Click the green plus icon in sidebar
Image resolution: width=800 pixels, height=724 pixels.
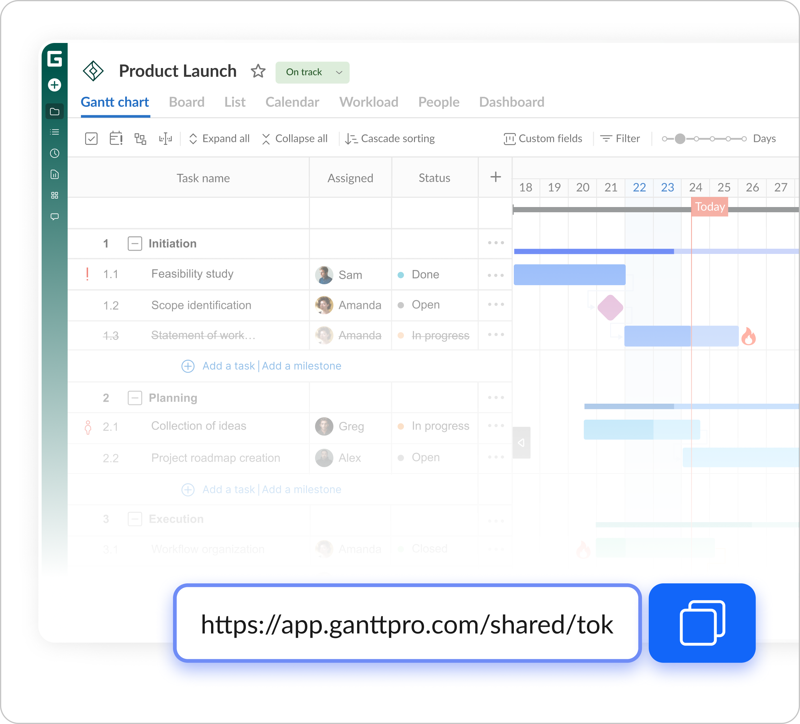(54, 85)
